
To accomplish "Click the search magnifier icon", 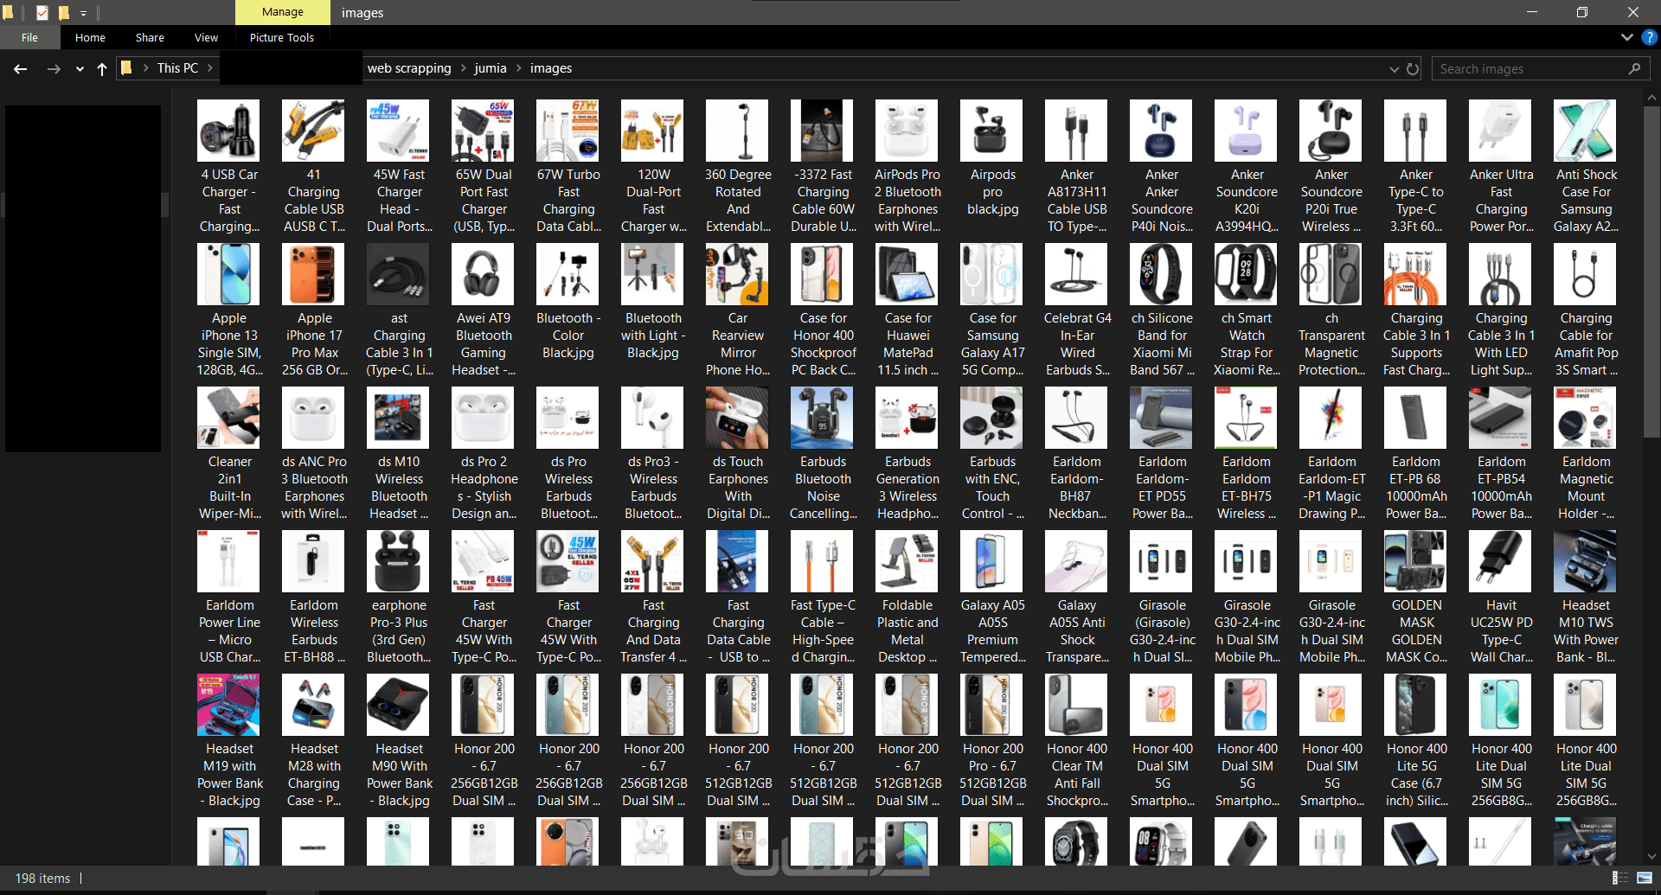I will pos(1634,68).
